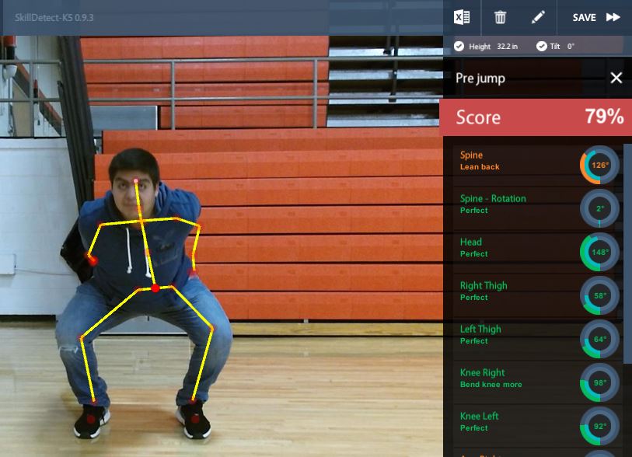Click the SAVE button
632x457 pixels.
tap(584, 17)
